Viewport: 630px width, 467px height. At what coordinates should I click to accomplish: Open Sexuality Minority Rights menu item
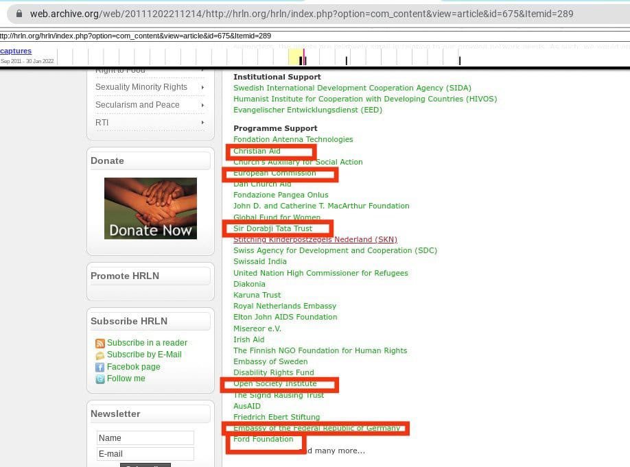141,87
